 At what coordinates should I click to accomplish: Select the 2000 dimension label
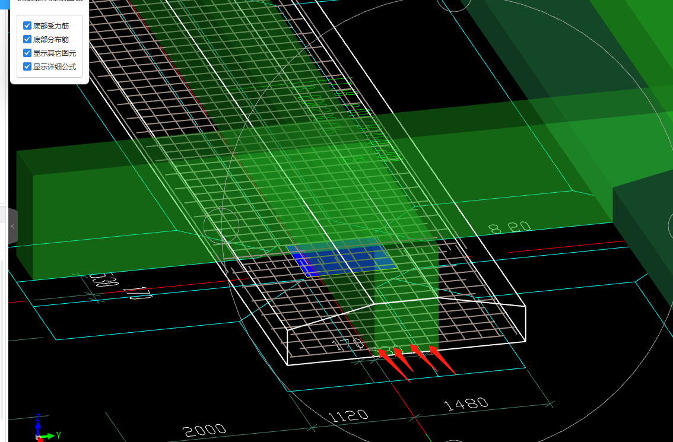click(204, 430)
